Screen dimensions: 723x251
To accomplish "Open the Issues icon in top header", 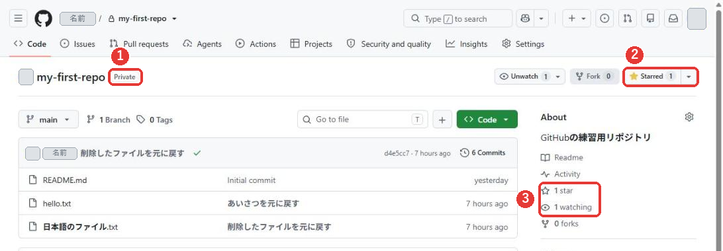I will [604, 19].
